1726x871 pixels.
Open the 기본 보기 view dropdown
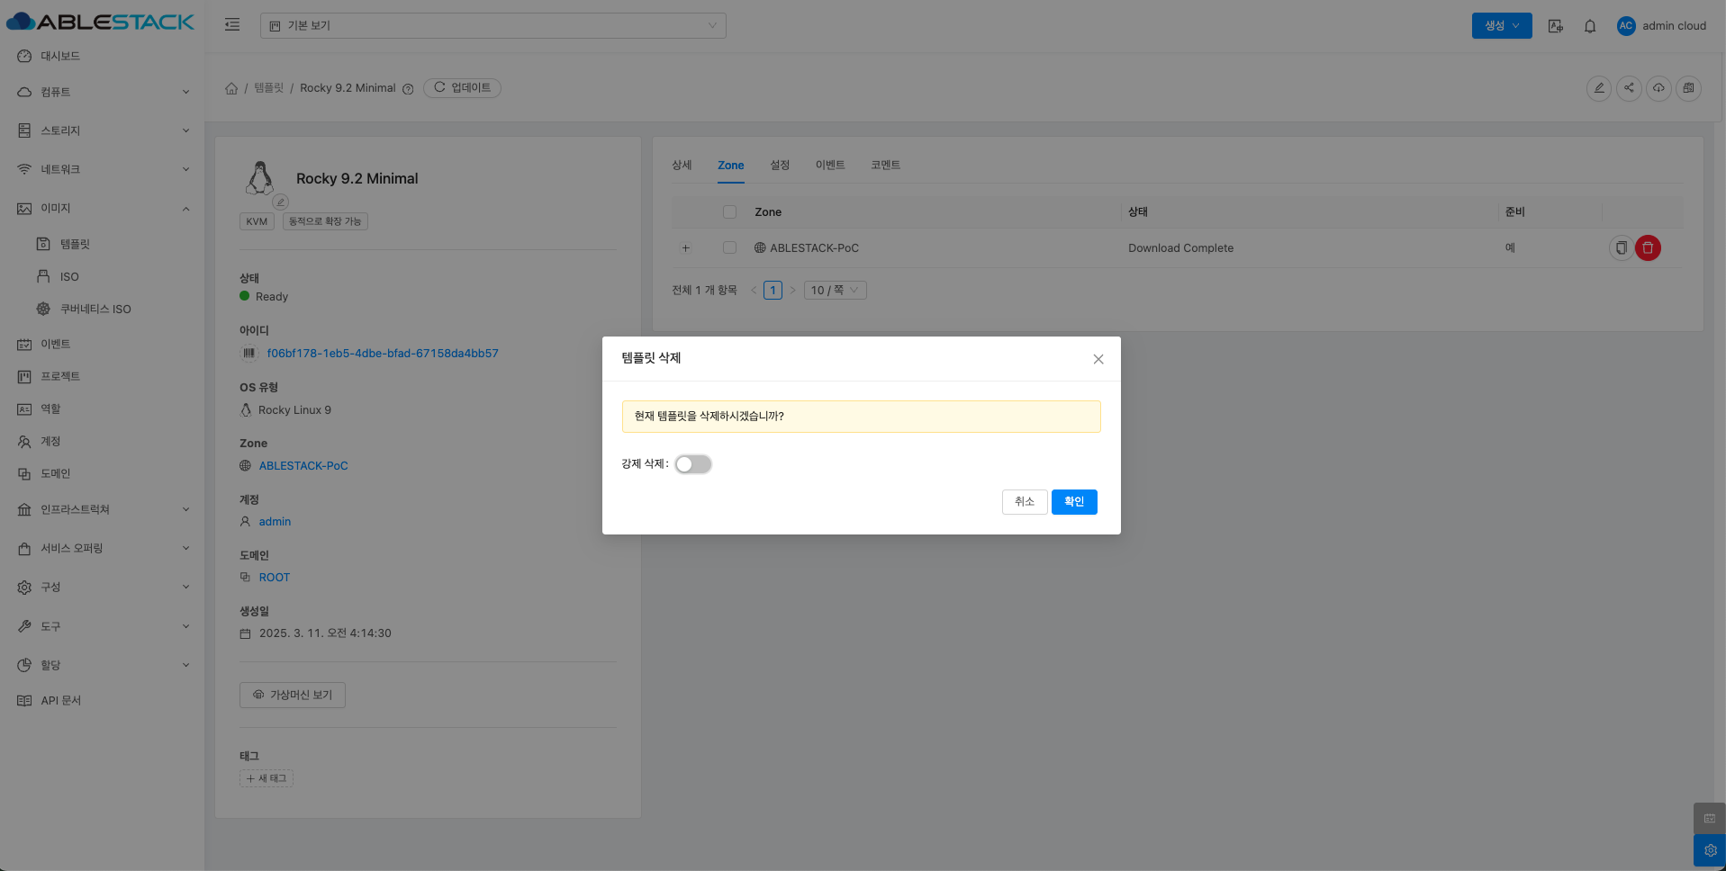(x=492, y=25)
